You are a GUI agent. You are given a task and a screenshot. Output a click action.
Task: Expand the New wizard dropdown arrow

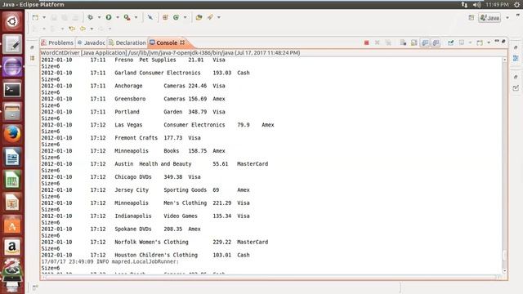click(43, 17)
